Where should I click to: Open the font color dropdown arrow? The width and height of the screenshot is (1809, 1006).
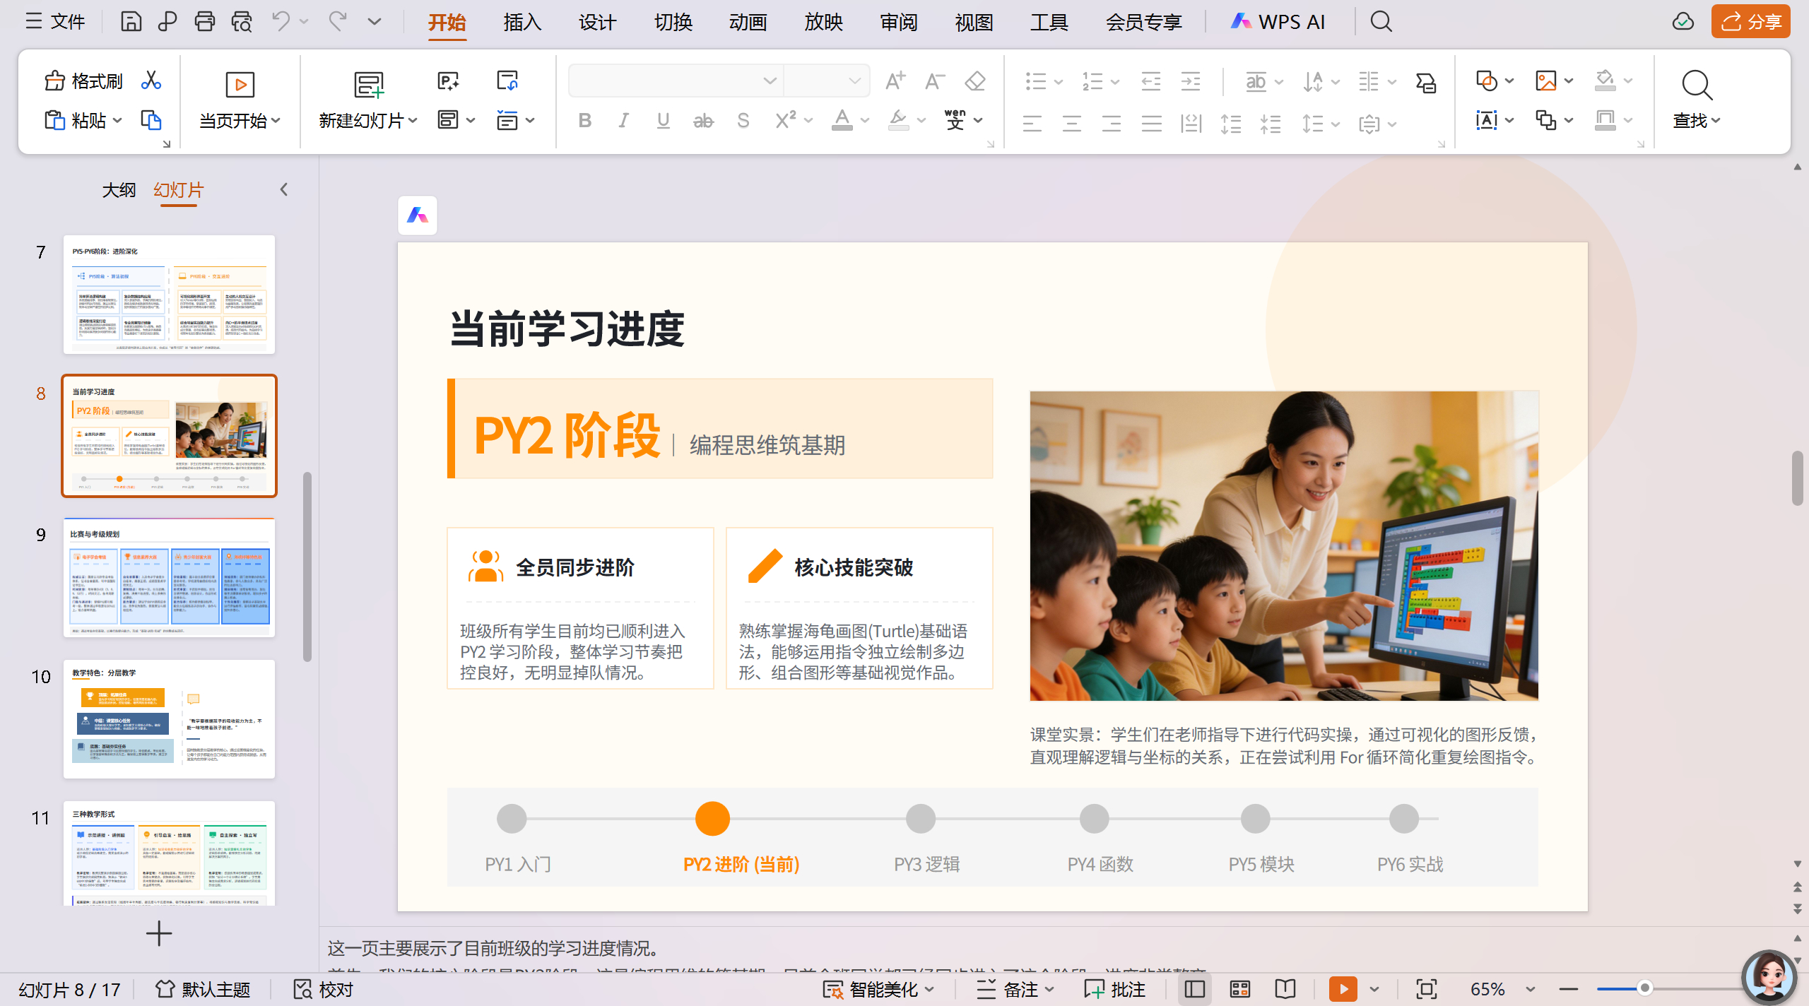[x=864, y=121]
